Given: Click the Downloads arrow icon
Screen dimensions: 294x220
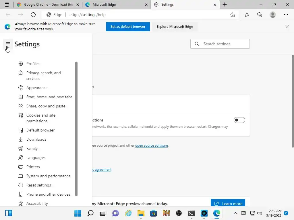Looking at the screenshot, I should [x=21, y=139].
